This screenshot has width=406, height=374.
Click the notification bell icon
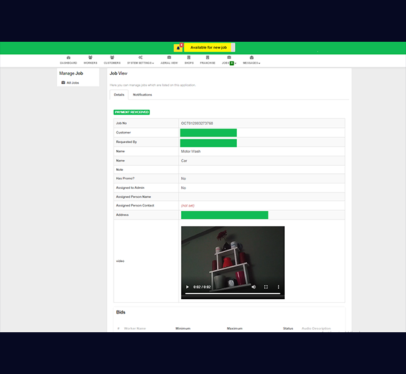click(178, 47)
